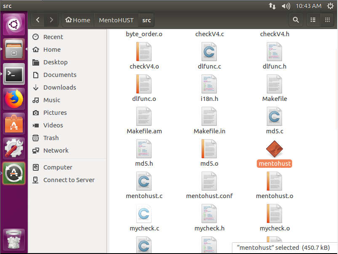
Task: Open the network indicator menu
Action: tap(272, 6)
